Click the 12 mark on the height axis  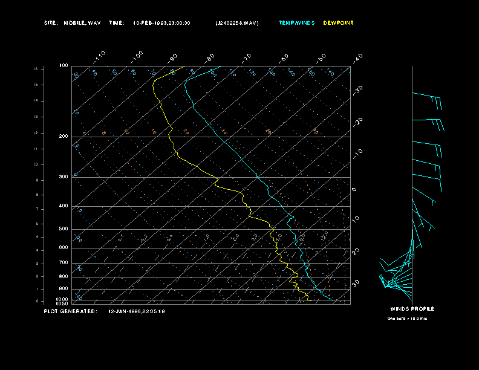click(x=36, y=133)
